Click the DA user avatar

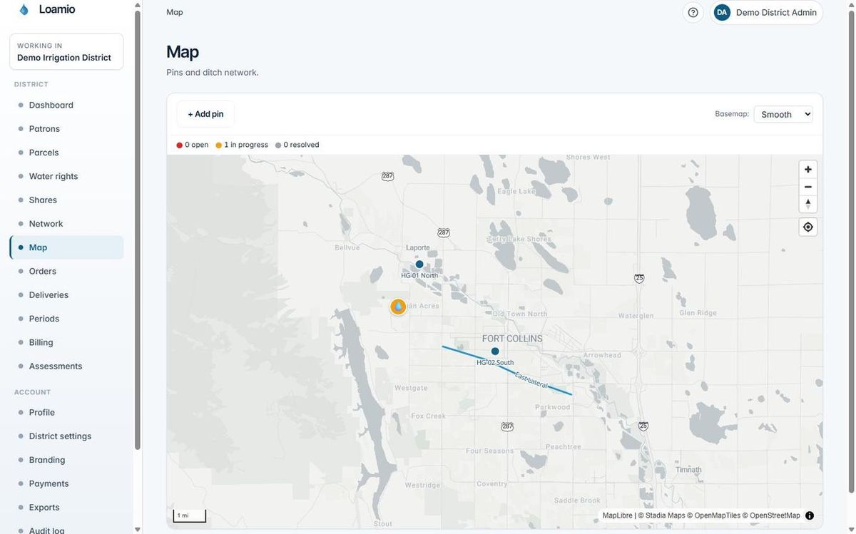tap(722, 12)
